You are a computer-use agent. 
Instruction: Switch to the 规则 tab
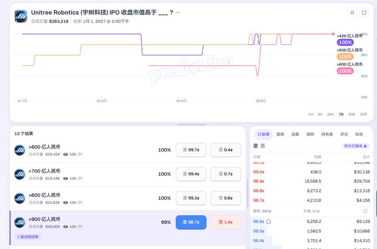tap(310, 134)
